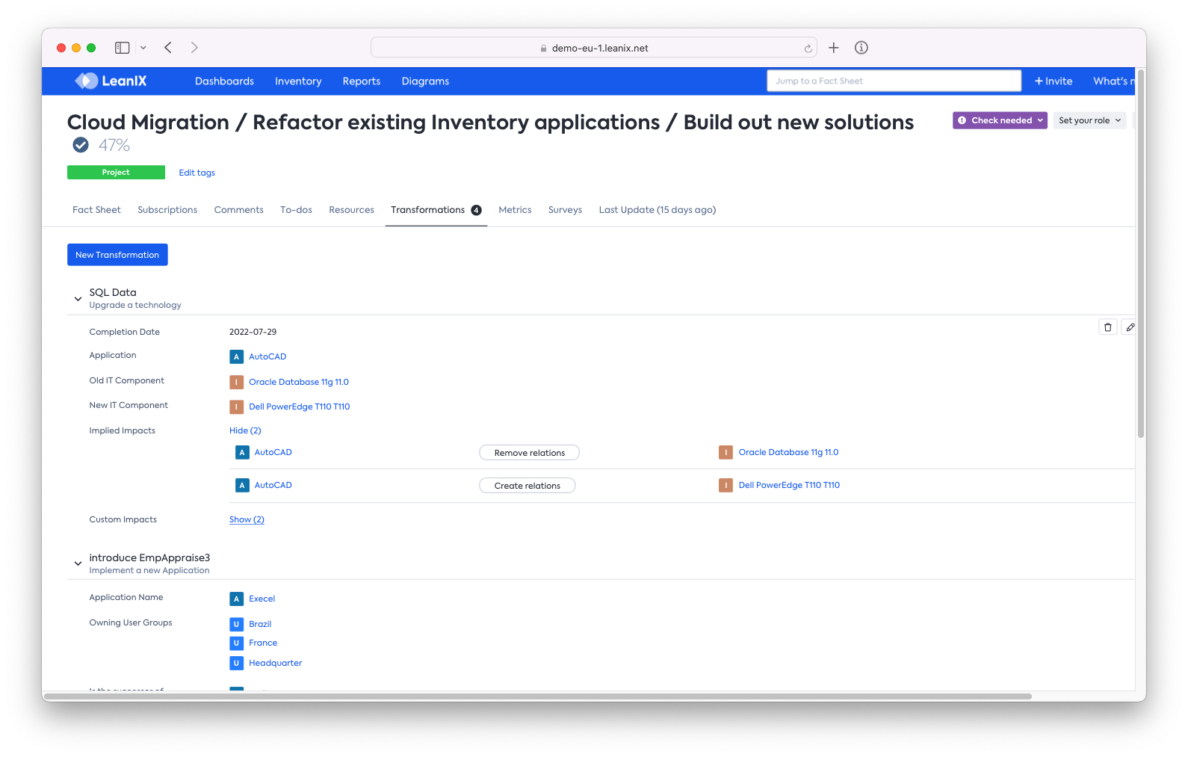Click the AutoCAD icon in the Remove relations row
The height and width of the screenshot is (757, 1188).
(242, 453)
